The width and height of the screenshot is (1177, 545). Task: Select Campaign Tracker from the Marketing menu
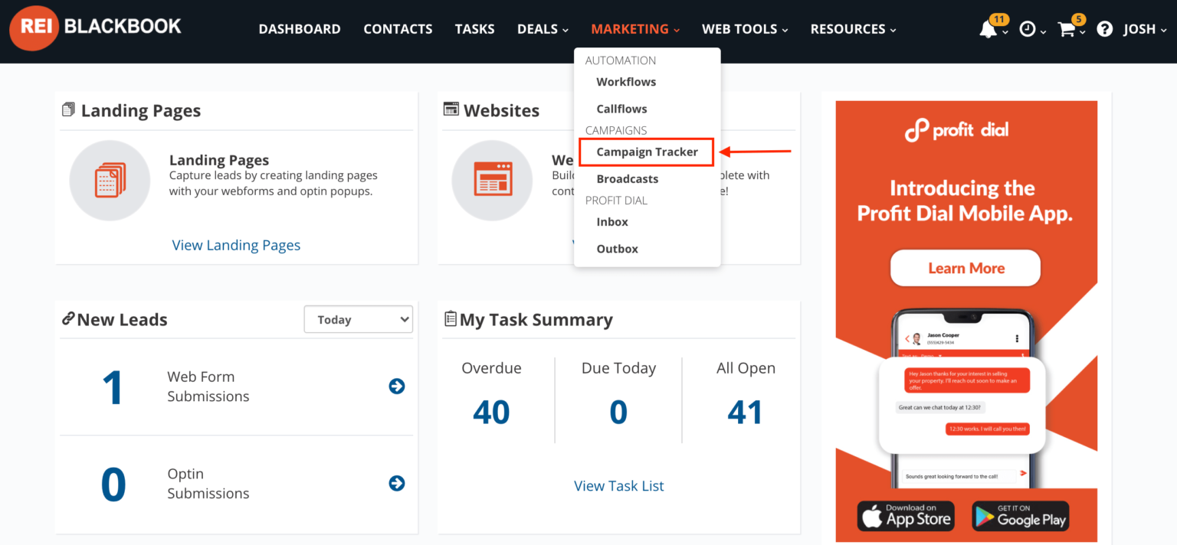[x=646, y=152]
